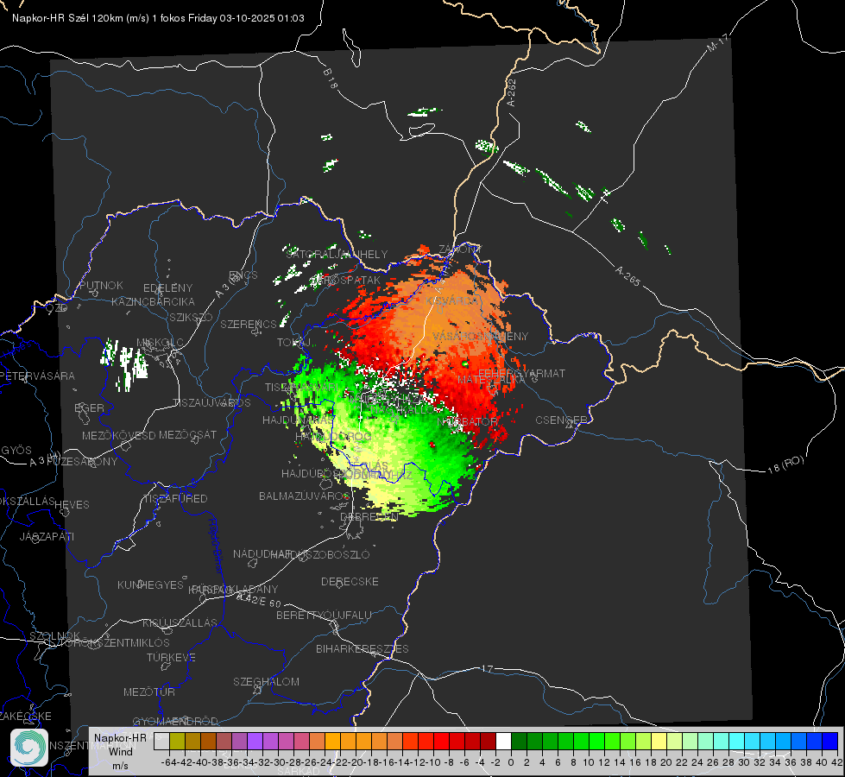Click the PUTNOK city label
This screenshot has width=845, height=777.
101,285
